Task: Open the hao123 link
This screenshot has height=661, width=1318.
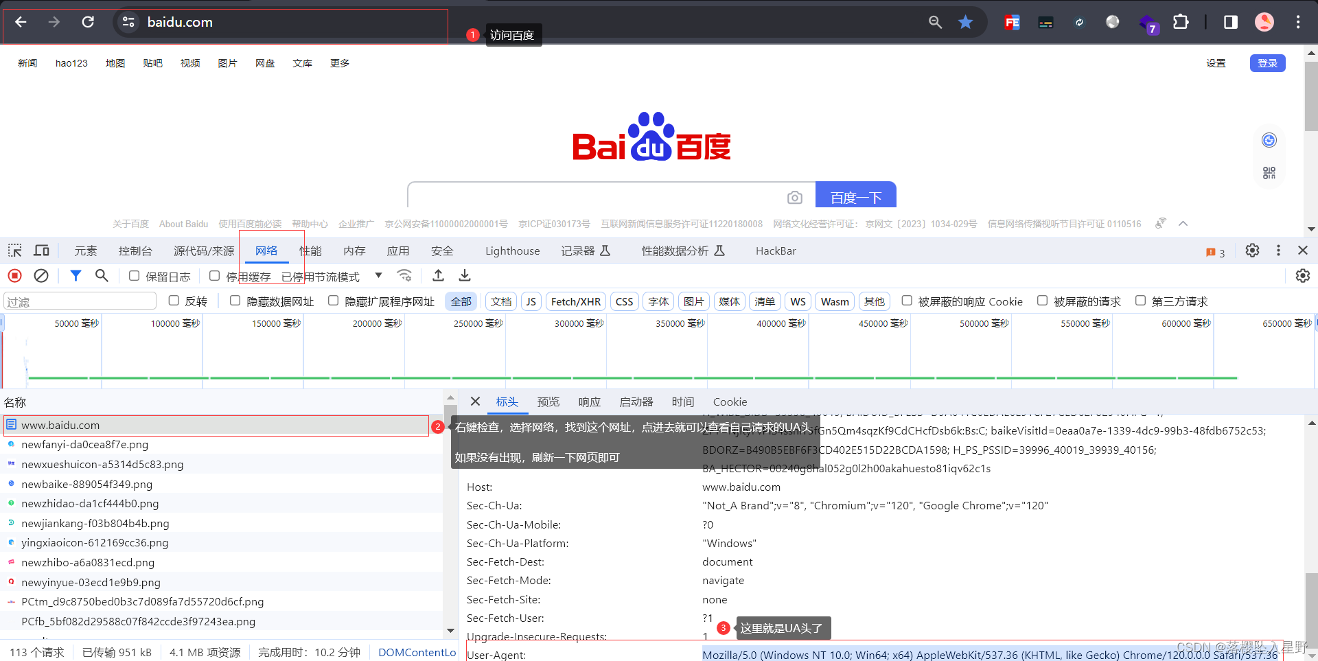Action: point(71,63)
